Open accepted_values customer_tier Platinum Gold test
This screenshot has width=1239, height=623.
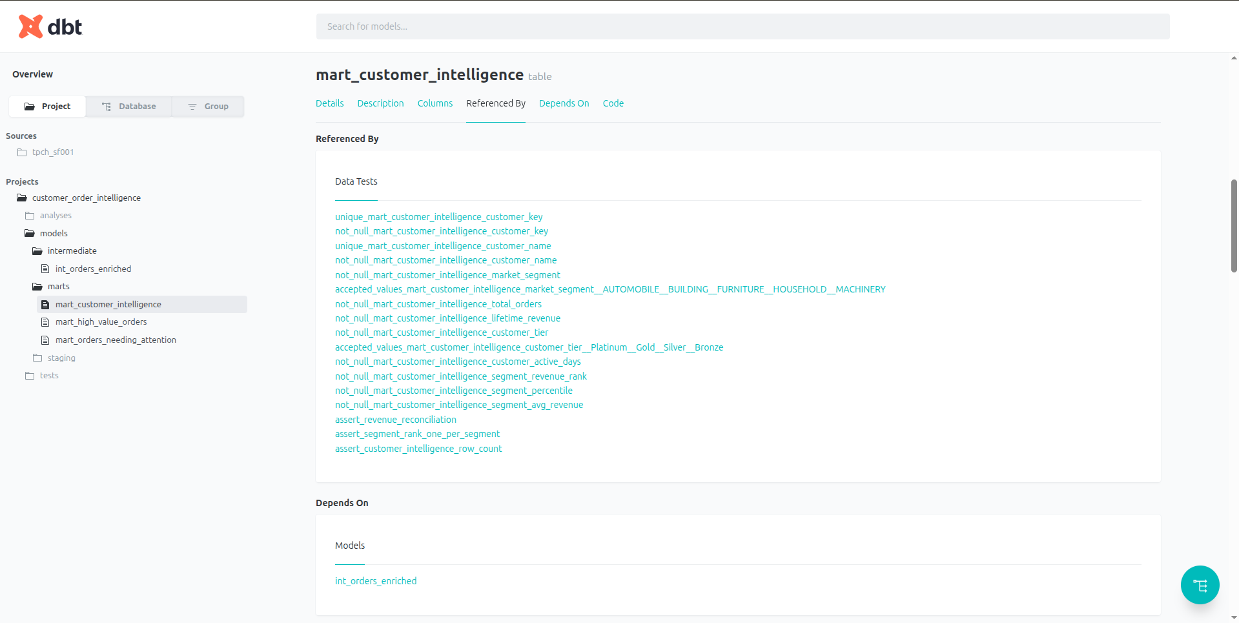[529, 347]
